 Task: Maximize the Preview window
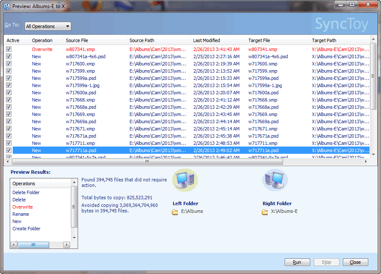[x=352, y=4]
